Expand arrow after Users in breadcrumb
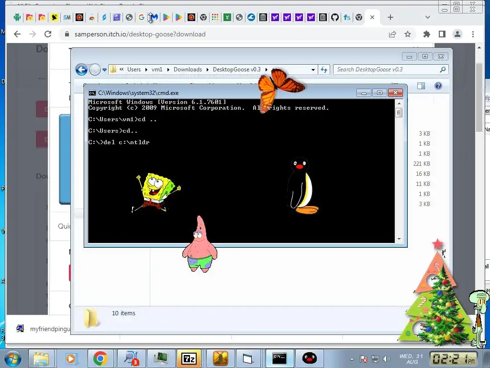Viewport: 490px width, 368px height. [146, 69]
